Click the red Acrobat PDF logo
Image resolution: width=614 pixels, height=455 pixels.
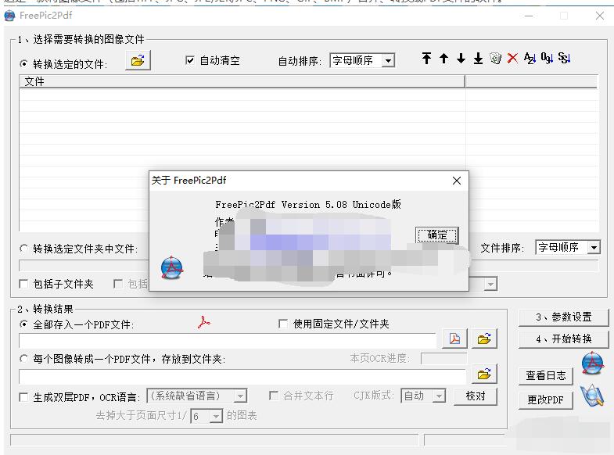[x=203, y=322]
